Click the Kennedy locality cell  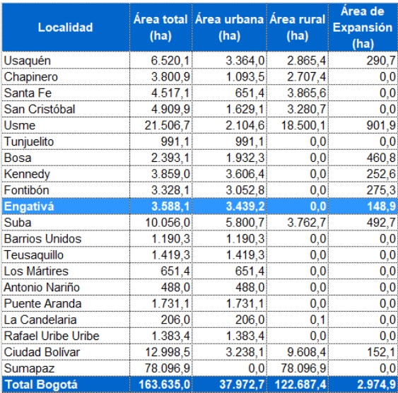tap(66, 174)
